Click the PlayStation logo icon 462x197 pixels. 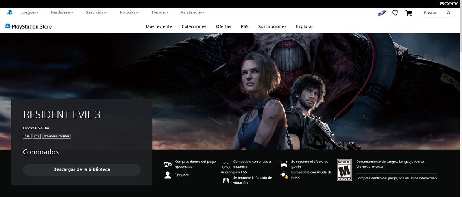pos(9,12)
